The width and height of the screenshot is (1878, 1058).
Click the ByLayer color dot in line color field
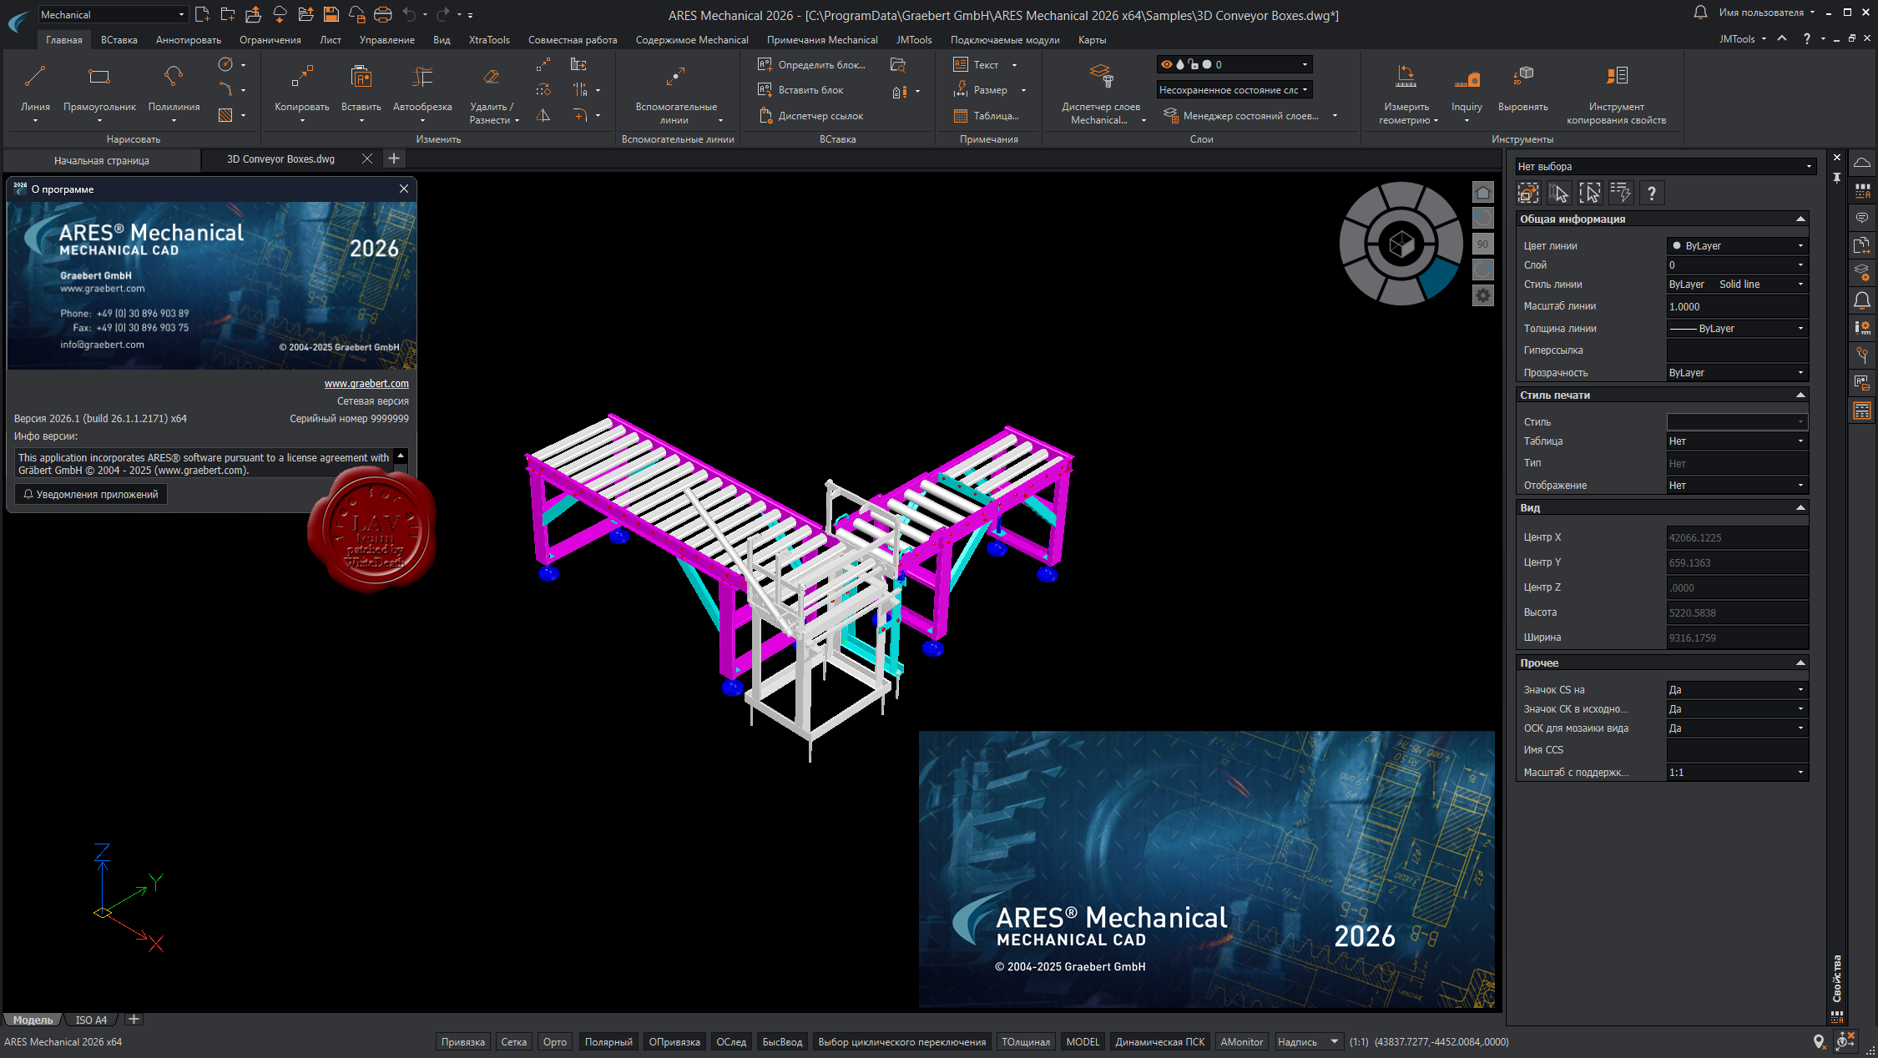click(1676, 245)
